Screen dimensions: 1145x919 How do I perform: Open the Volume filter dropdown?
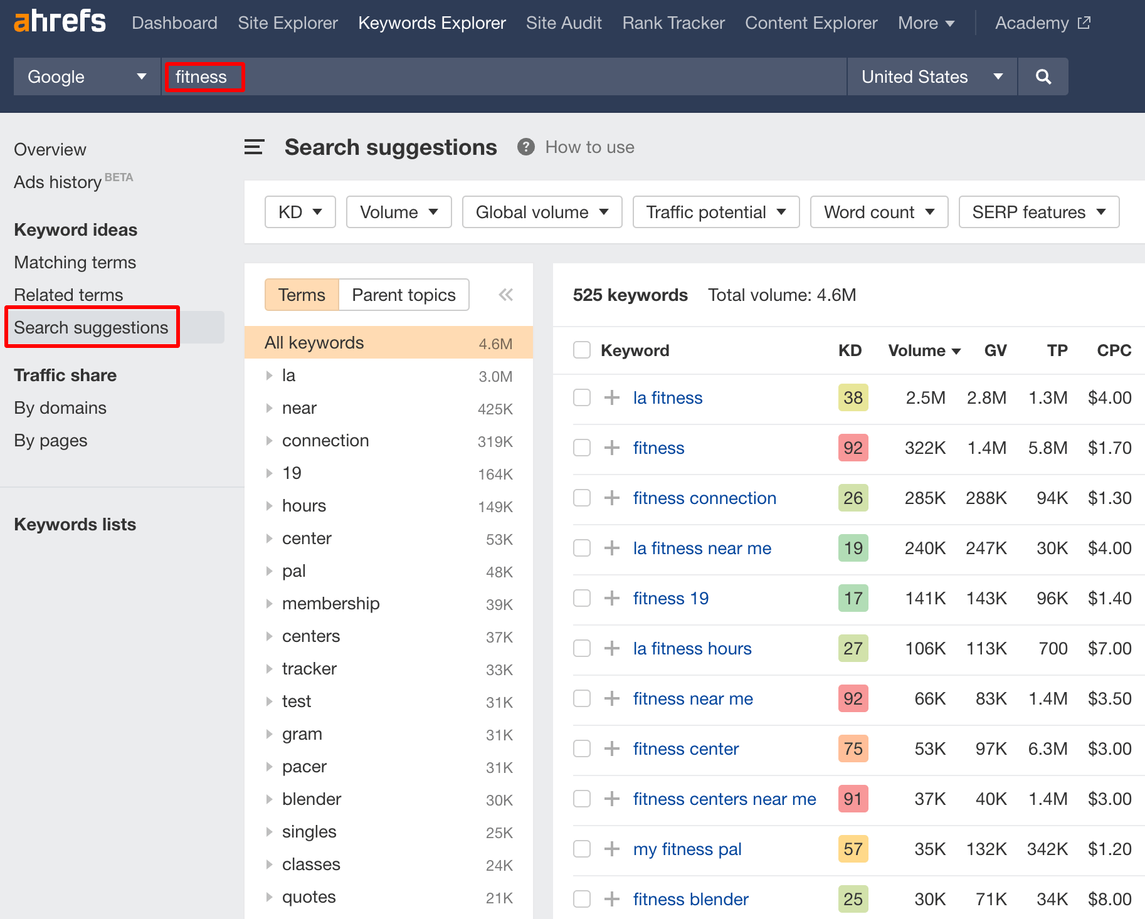(x=399, y=212)
